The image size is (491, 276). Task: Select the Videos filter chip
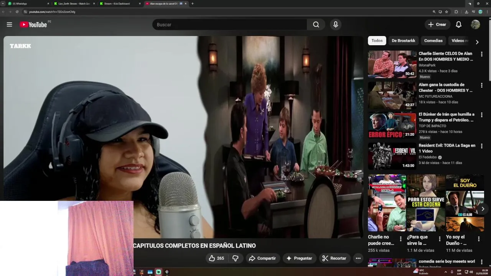459,41
